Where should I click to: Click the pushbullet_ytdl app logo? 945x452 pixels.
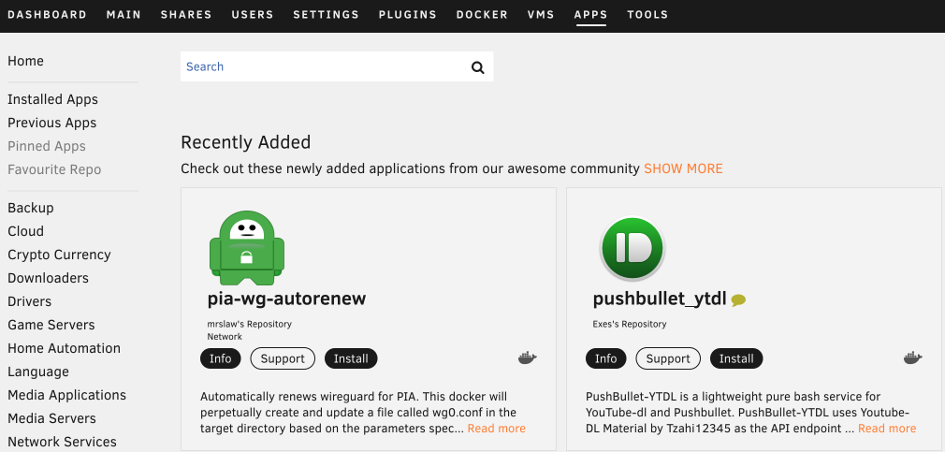632,249
